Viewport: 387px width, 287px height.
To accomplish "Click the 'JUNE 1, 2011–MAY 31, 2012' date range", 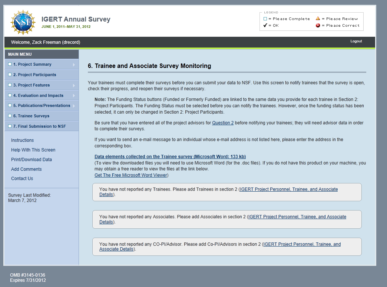I will click(x=66, y=27).
